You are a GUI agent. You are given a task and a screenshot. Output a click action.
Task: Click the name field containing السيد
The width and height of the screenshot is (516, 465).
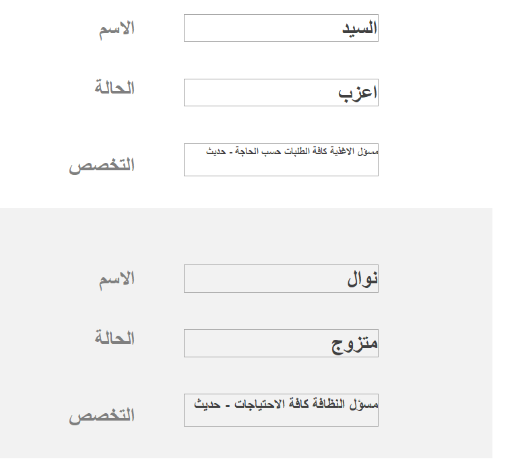tap(281, 28)
